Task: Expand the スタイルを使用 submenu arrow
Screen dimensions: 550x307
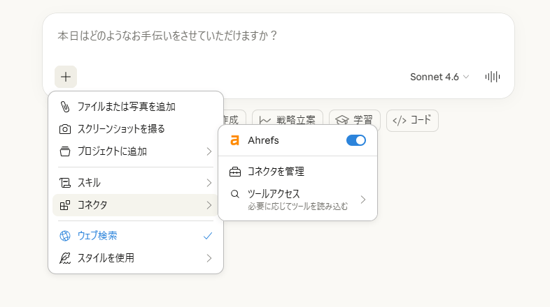Action: pos(209,258)
